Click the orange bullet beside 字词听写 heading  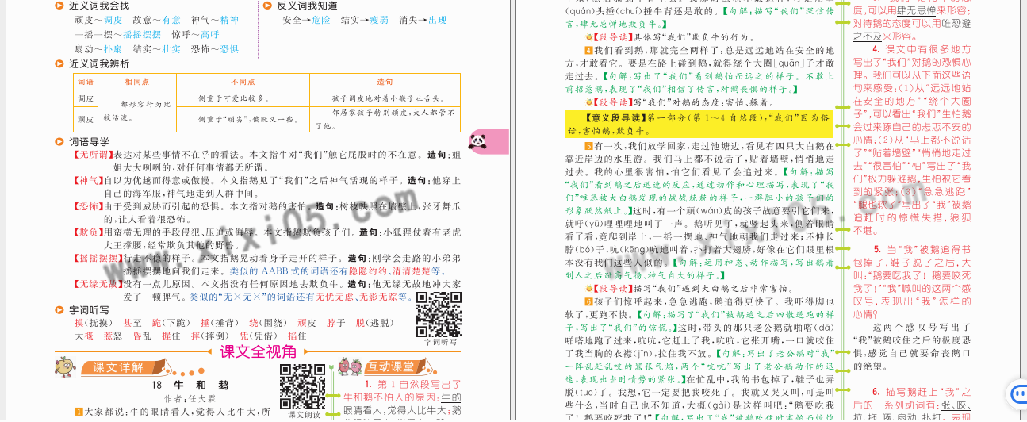point(60,309)
